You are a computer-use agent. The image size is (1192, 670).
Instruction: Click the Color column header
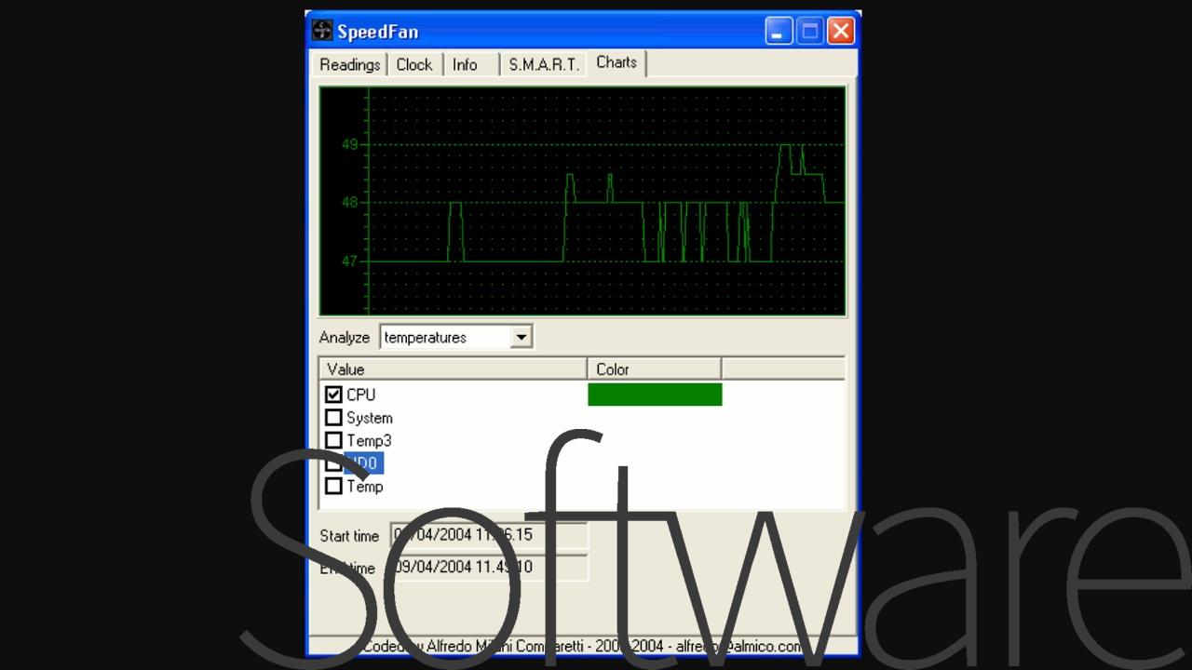click(x=655, y=369)
